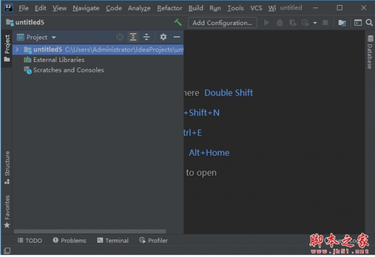Toggle the Project tool window tab
This screenshot has width=375, height=257.
(7, 48)
